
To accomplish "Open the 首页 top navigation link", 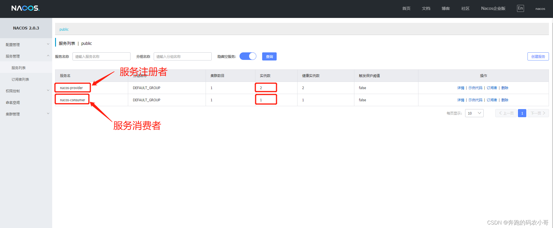I will pos(406,8).
